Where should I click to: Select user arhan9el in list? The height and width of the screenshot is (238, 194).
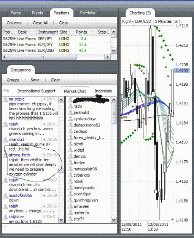[x=81, y=206]
